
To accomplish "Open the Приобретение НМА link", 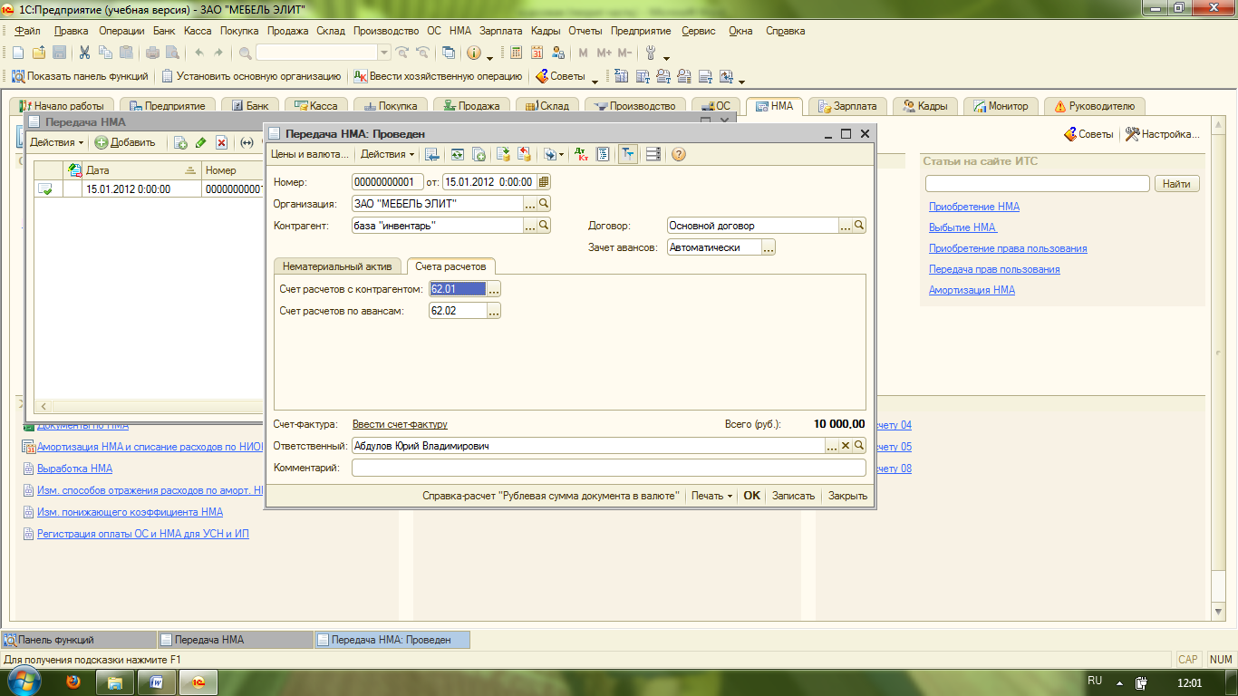I will tap(974, 207).
